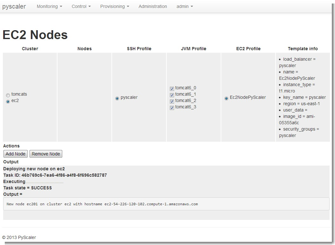Click the 'load_balancer = pyscaler' template entry

[x=298, y=62]
